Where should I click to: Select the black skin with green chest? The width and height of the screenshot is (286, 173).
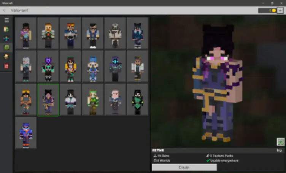click(137, 100)
